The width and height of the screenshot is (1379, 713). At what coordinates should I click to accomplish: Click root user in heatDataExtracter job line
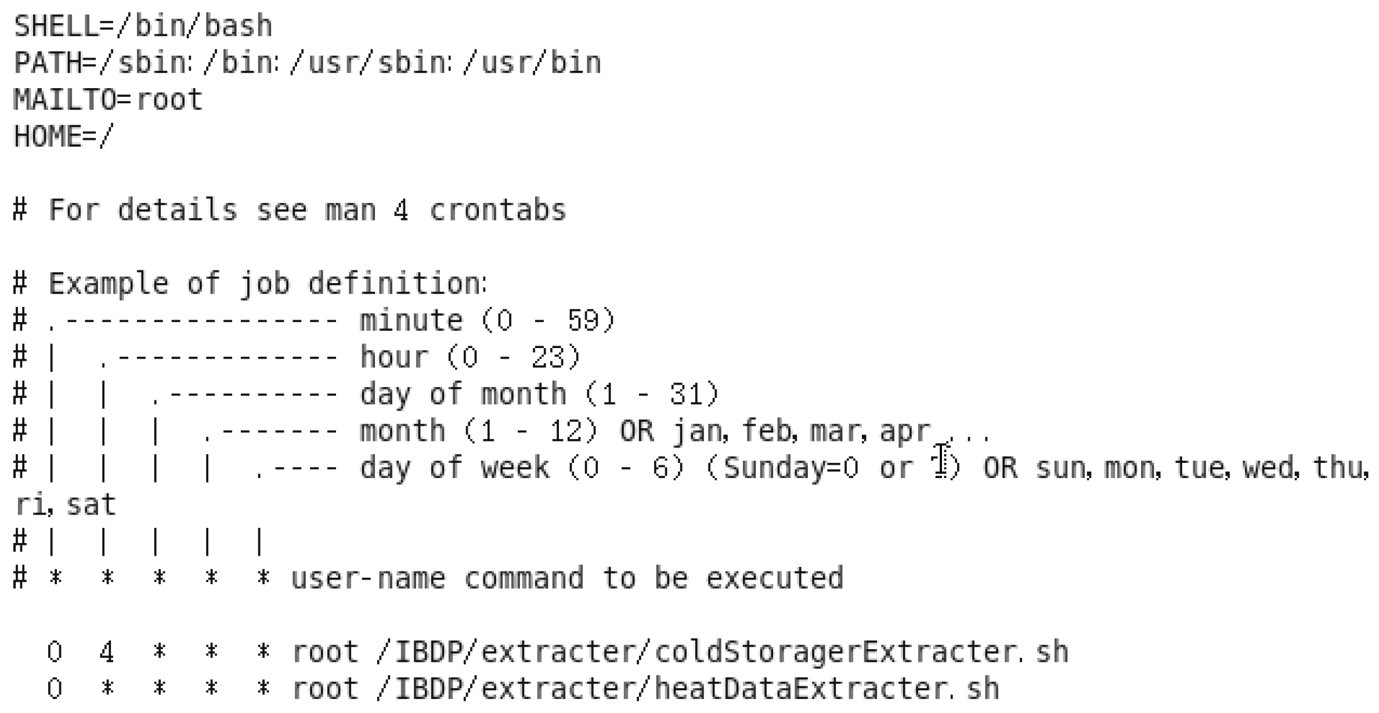(x=324, y=689)
